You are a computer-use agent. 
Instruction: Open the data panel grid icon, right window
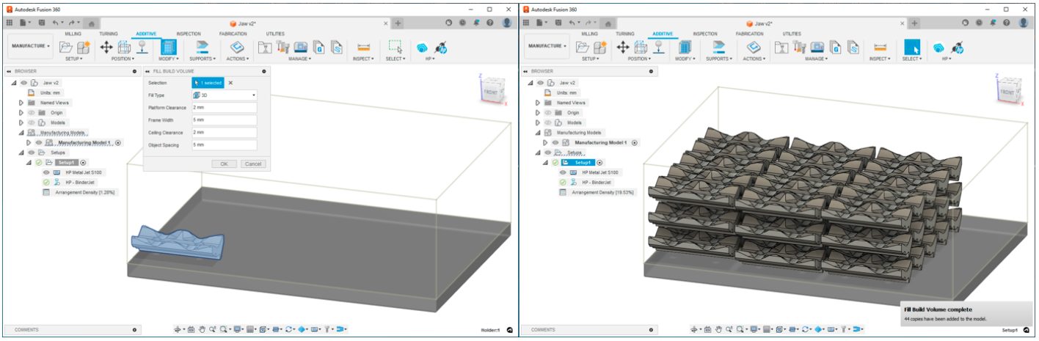pos(526,23)
